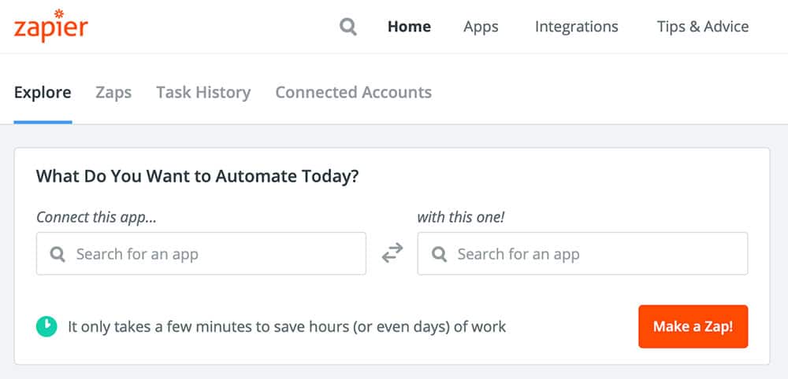Click the 'It only takes a few minutes' text

point(287,326)
